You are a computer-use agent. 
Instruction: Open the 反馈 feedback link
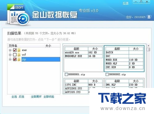pos(126,3)
